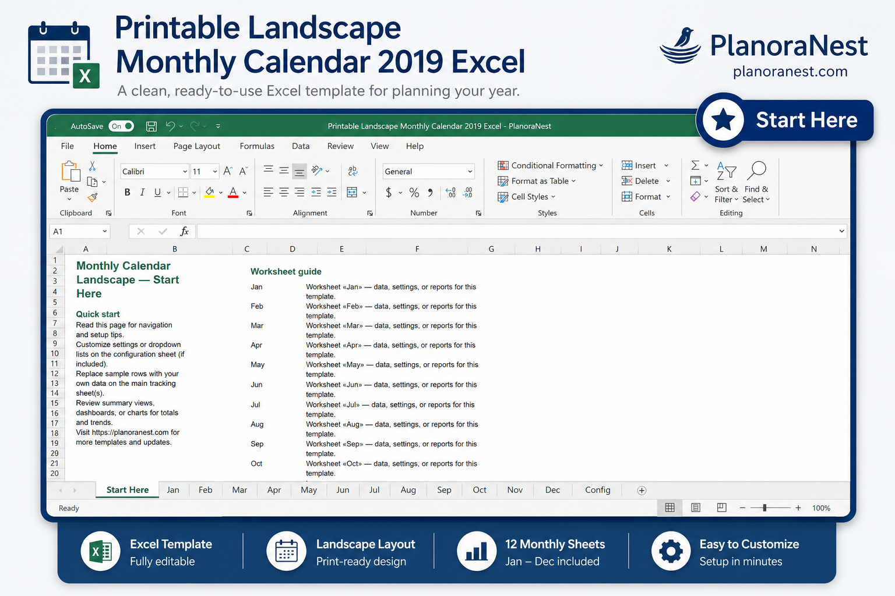
Task: Switch to the Formulas ribbon tab
Action: pyautogui.click(x=257, y=146)
